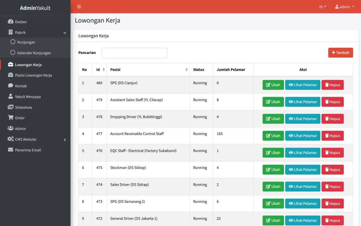Click the Yakult Menyapa person icon

coord(11,97)
